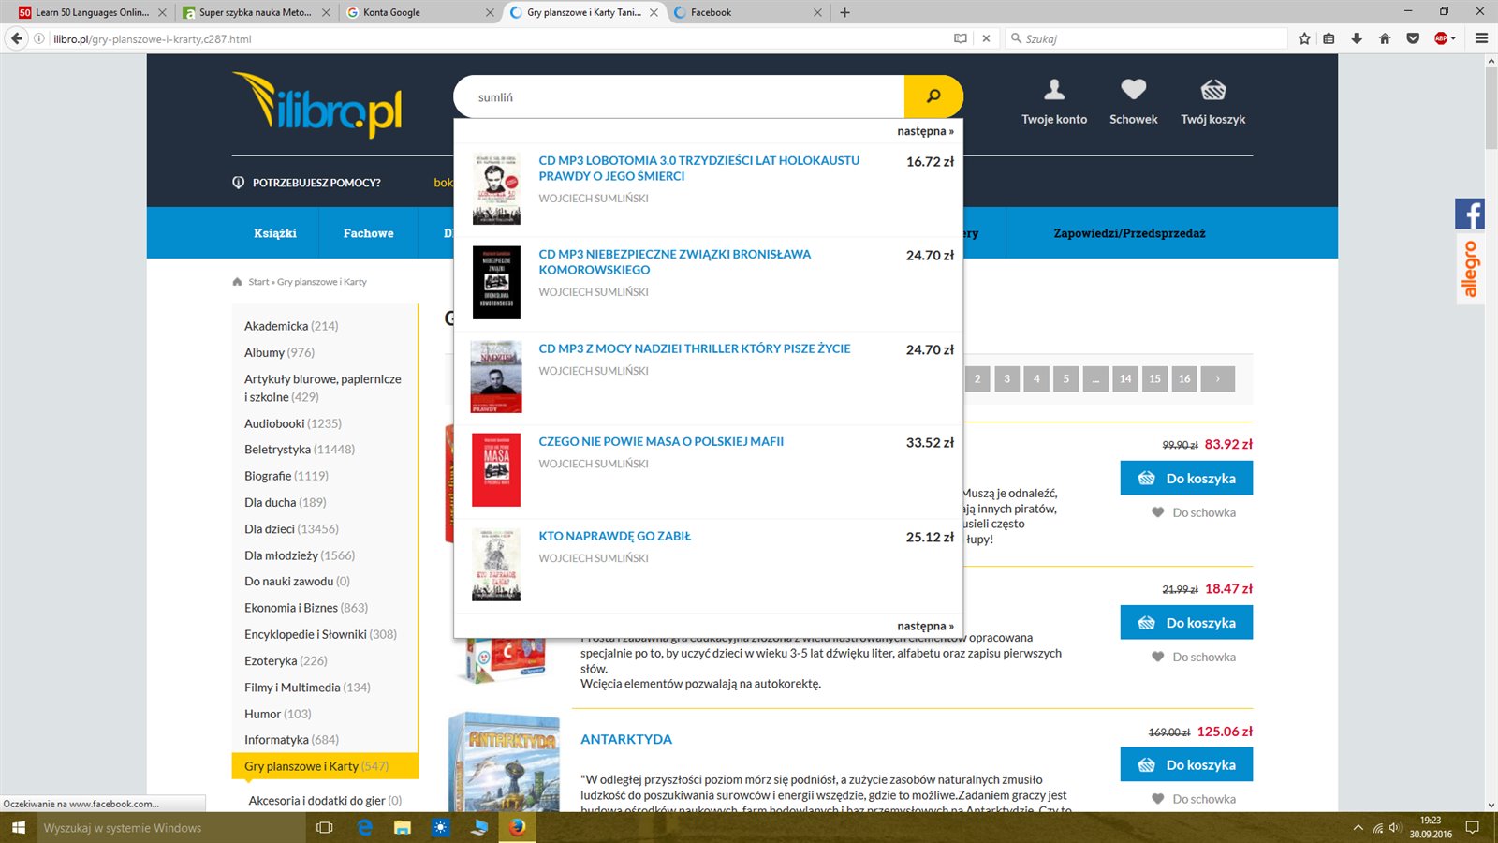Image resolution: width=1498 pixels, height=843 pixels.
Task: Open Firefox hamburger menu
Action: 1481,38
